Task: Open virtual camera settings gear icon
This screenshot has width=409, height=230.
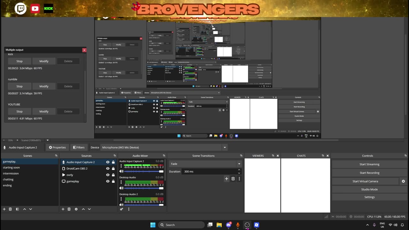Action: 403,181
